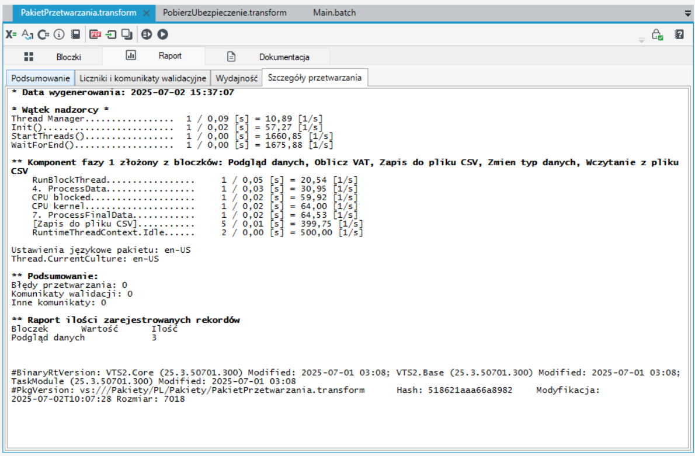Export the report to PDF
The width and height of the screenshot is (695, 456).
[95, 34]
